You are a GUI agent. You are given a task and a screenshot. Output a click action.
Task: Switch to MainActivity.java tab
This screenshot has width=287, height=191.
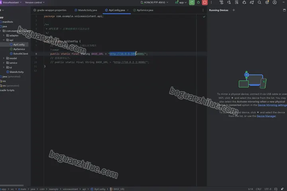point(86,10)
